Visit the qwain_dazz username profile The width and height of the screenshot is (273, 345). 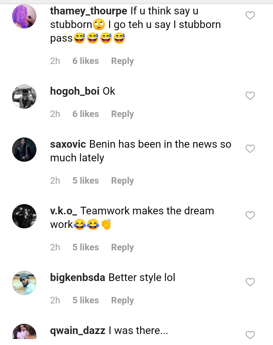(x=78, y=331)
